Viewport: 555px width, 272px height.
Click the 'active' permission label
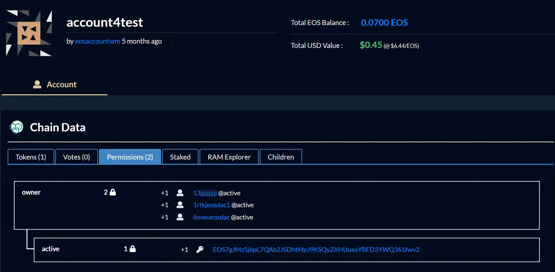pos(51,249)
